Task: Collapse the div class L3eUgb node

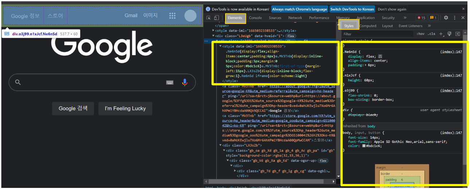Action: pyautogui.click(x=214, y=36)
